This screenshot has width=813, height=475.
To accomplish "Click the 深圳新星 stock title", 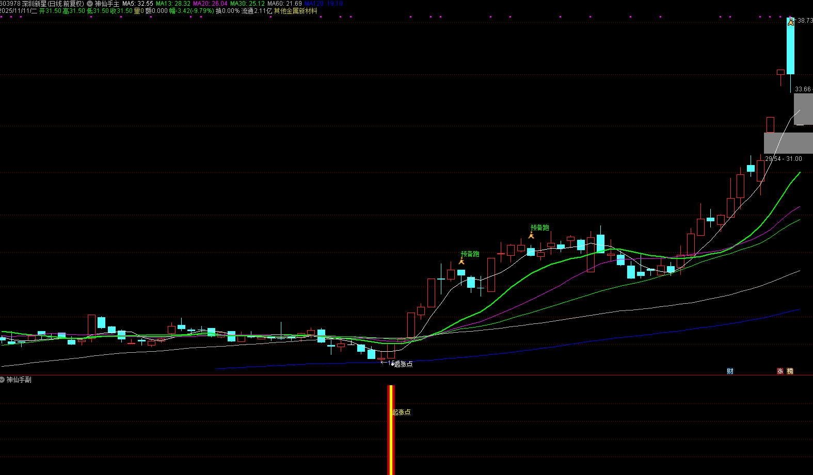I will pyautogui.click(x=34, y=4).
